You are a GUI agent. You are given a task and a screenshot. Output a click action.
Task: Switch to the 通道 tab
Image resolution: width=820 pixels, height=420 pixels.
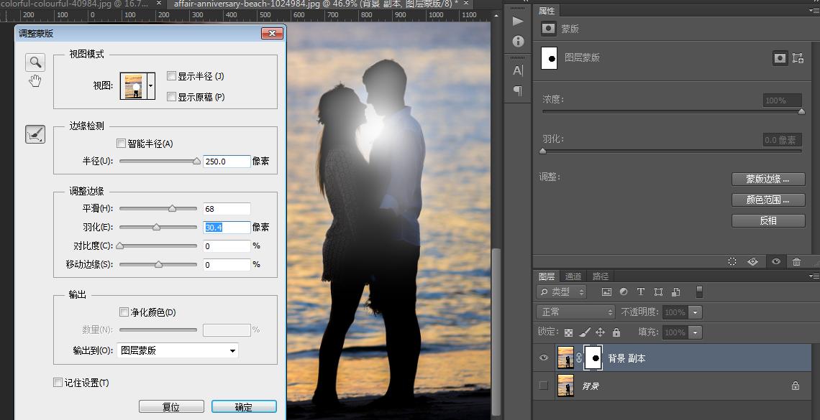tap(573, 276)
